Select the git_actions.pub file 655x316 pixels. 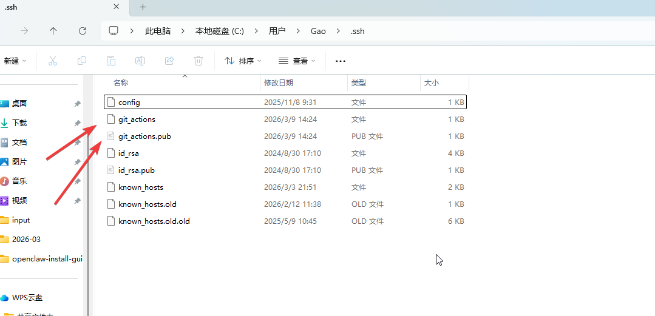click(144, 136)
